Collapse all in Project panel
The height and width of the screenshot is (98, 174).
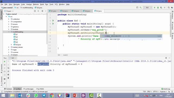click(38, 11)
